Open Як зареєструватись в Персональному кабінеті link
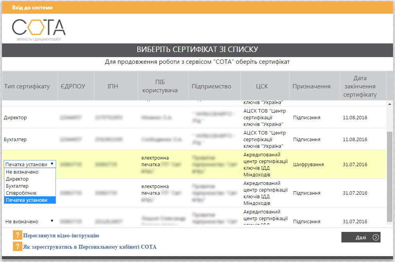 (x=90, y=247)
